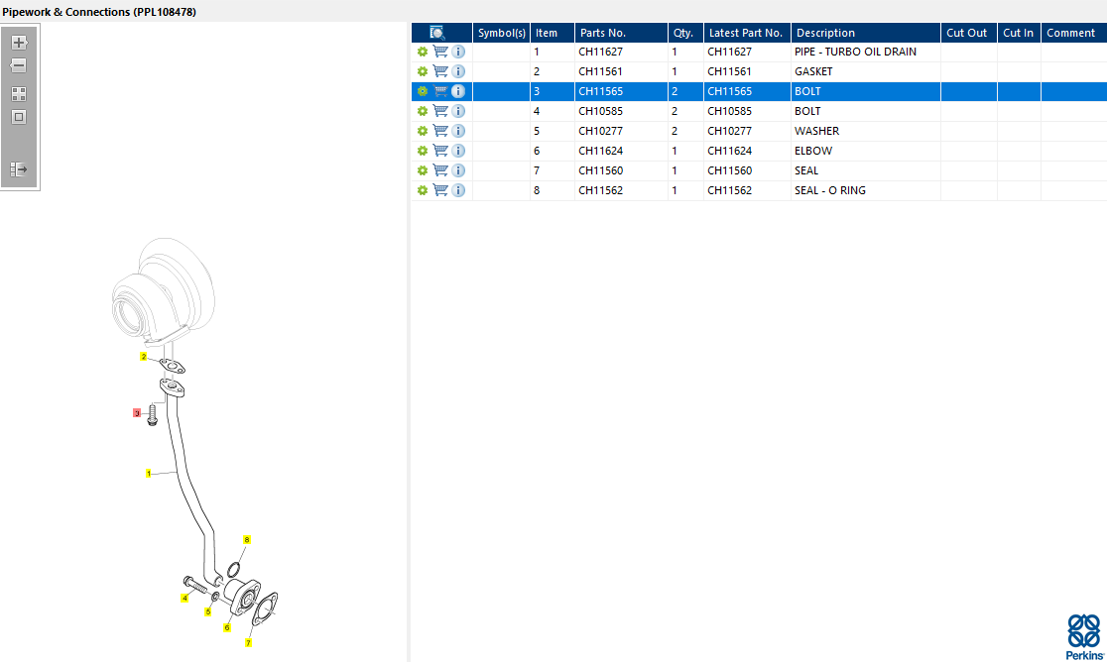
Task: Sort by Qty. column header
Action: click(685, 33)
